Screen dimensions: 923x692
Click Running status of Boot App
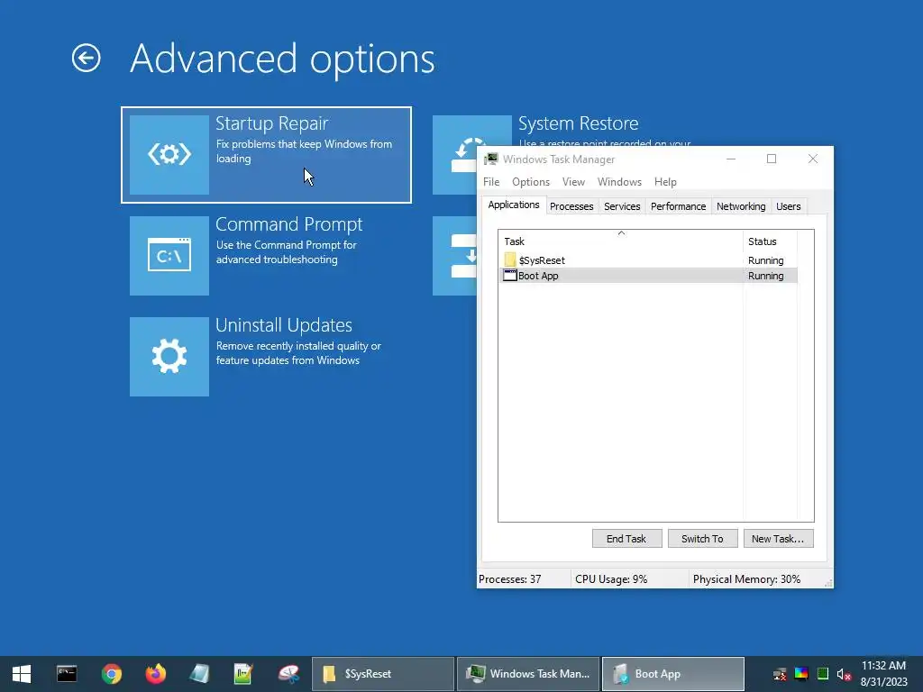[765, 276]
